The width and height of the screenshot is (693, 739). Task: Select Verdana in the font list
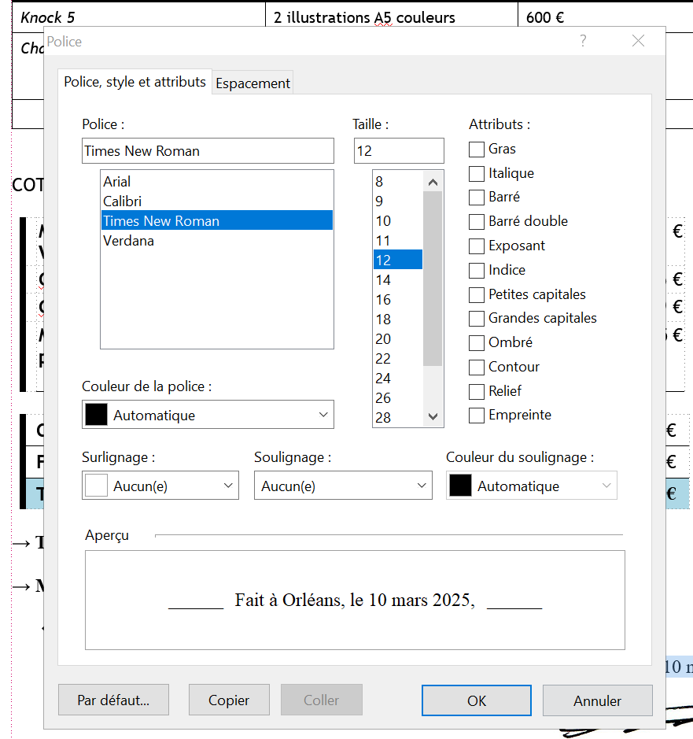coord(128,241)
